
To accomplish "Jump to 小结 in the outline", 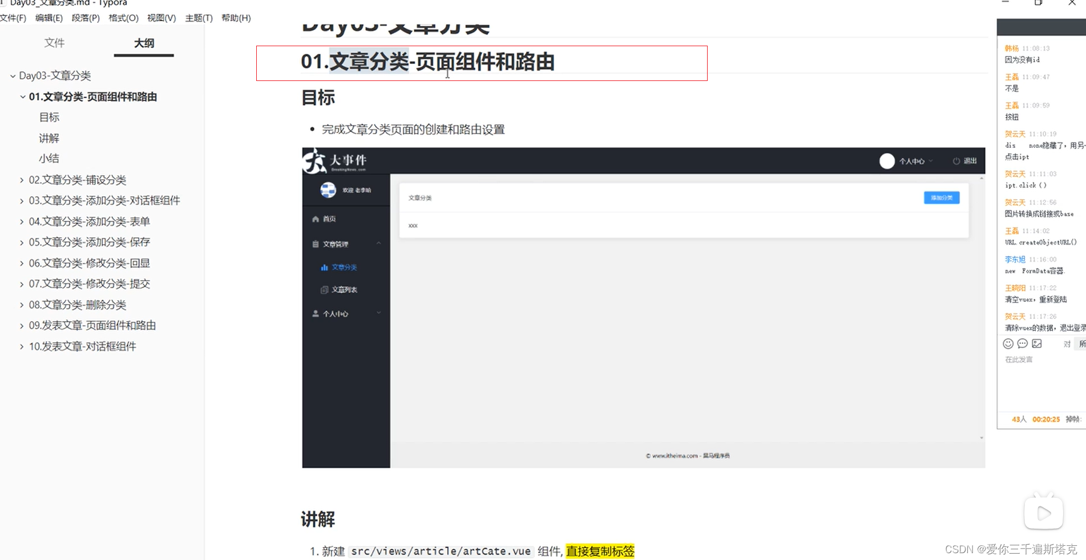I will 49,159.
